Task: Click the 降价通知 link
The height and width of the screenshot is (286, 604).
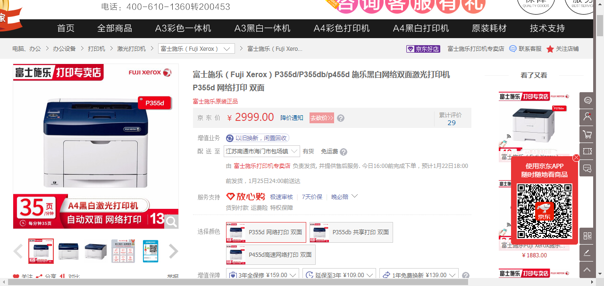Action: pos(292,118)
